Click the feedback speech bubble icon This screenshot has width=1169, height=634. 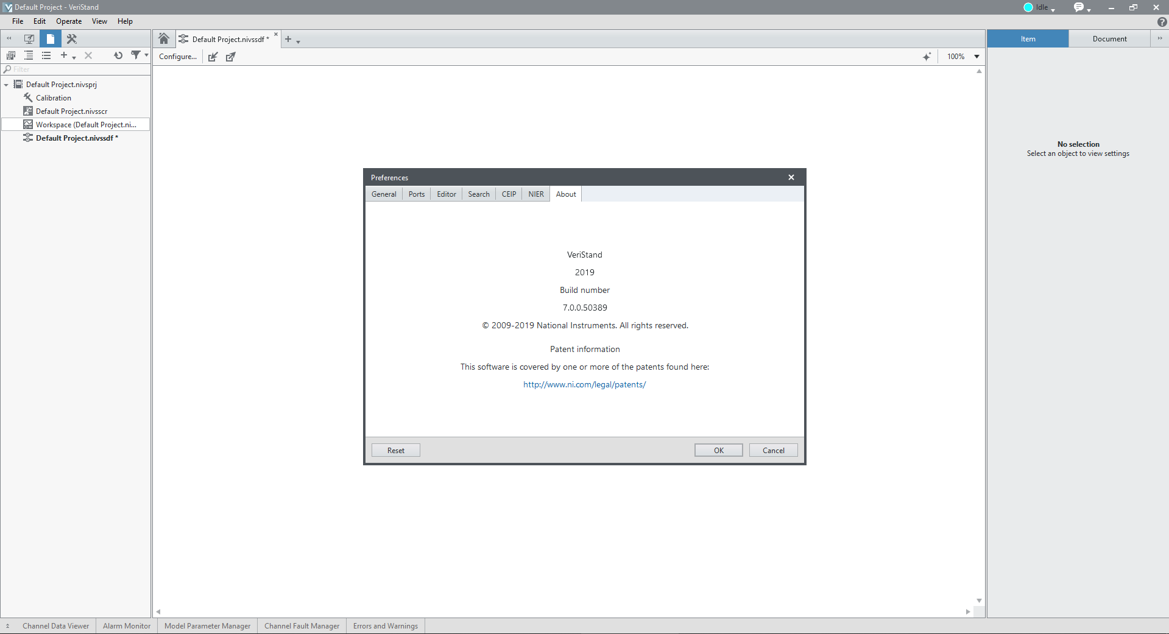click(x=1079, y=7)
